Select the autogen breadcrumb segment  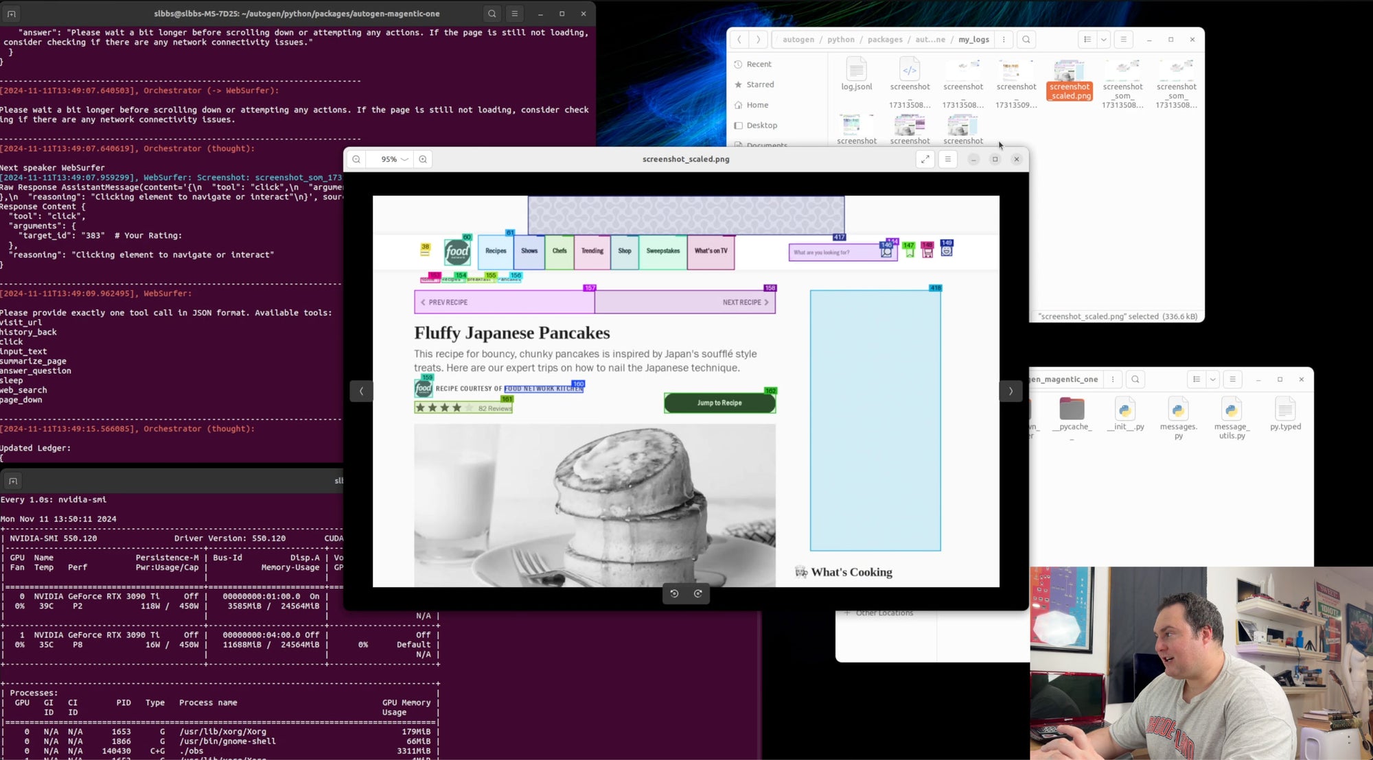[x=798, y=40]
